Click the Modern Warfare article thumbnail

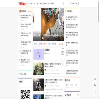pyautogui.click(x=38, y=85)
